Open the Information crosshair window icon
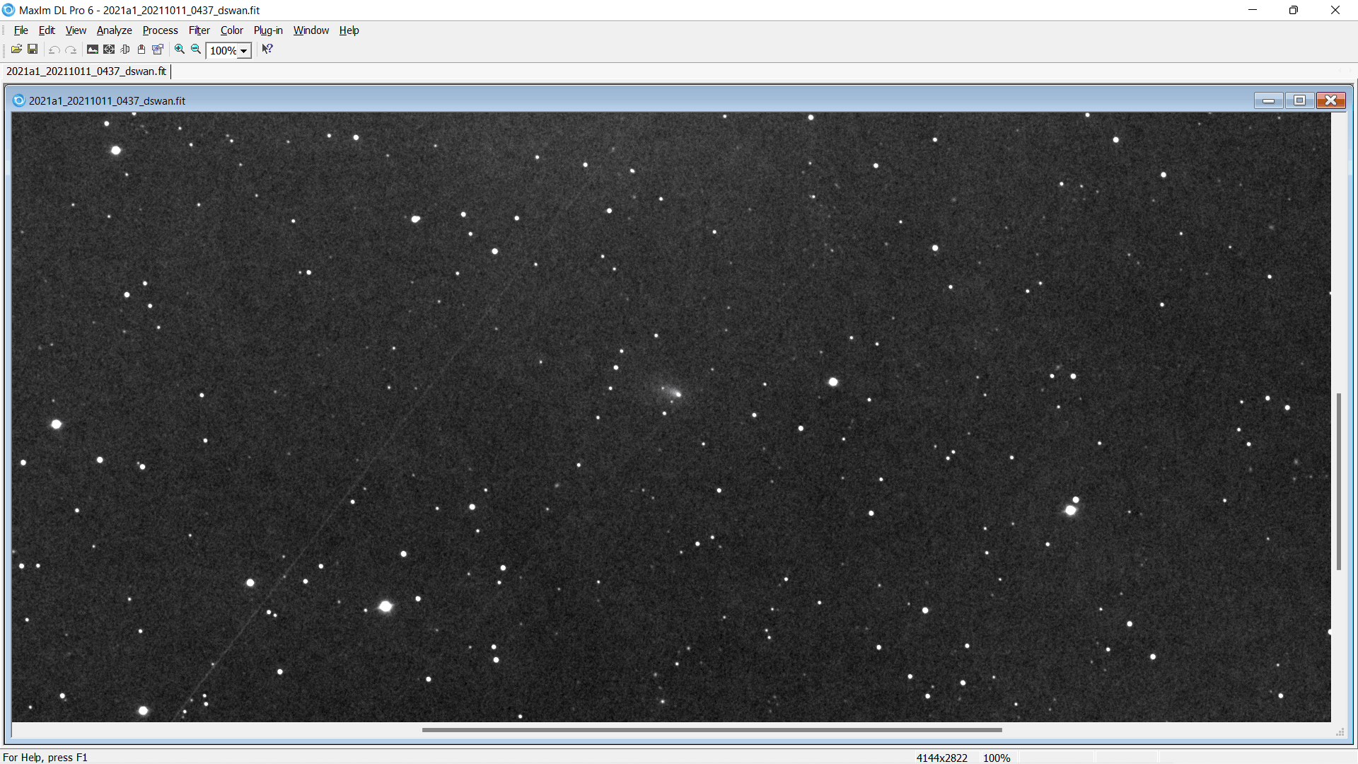The image size is (1358, 764). pos(109,50)
